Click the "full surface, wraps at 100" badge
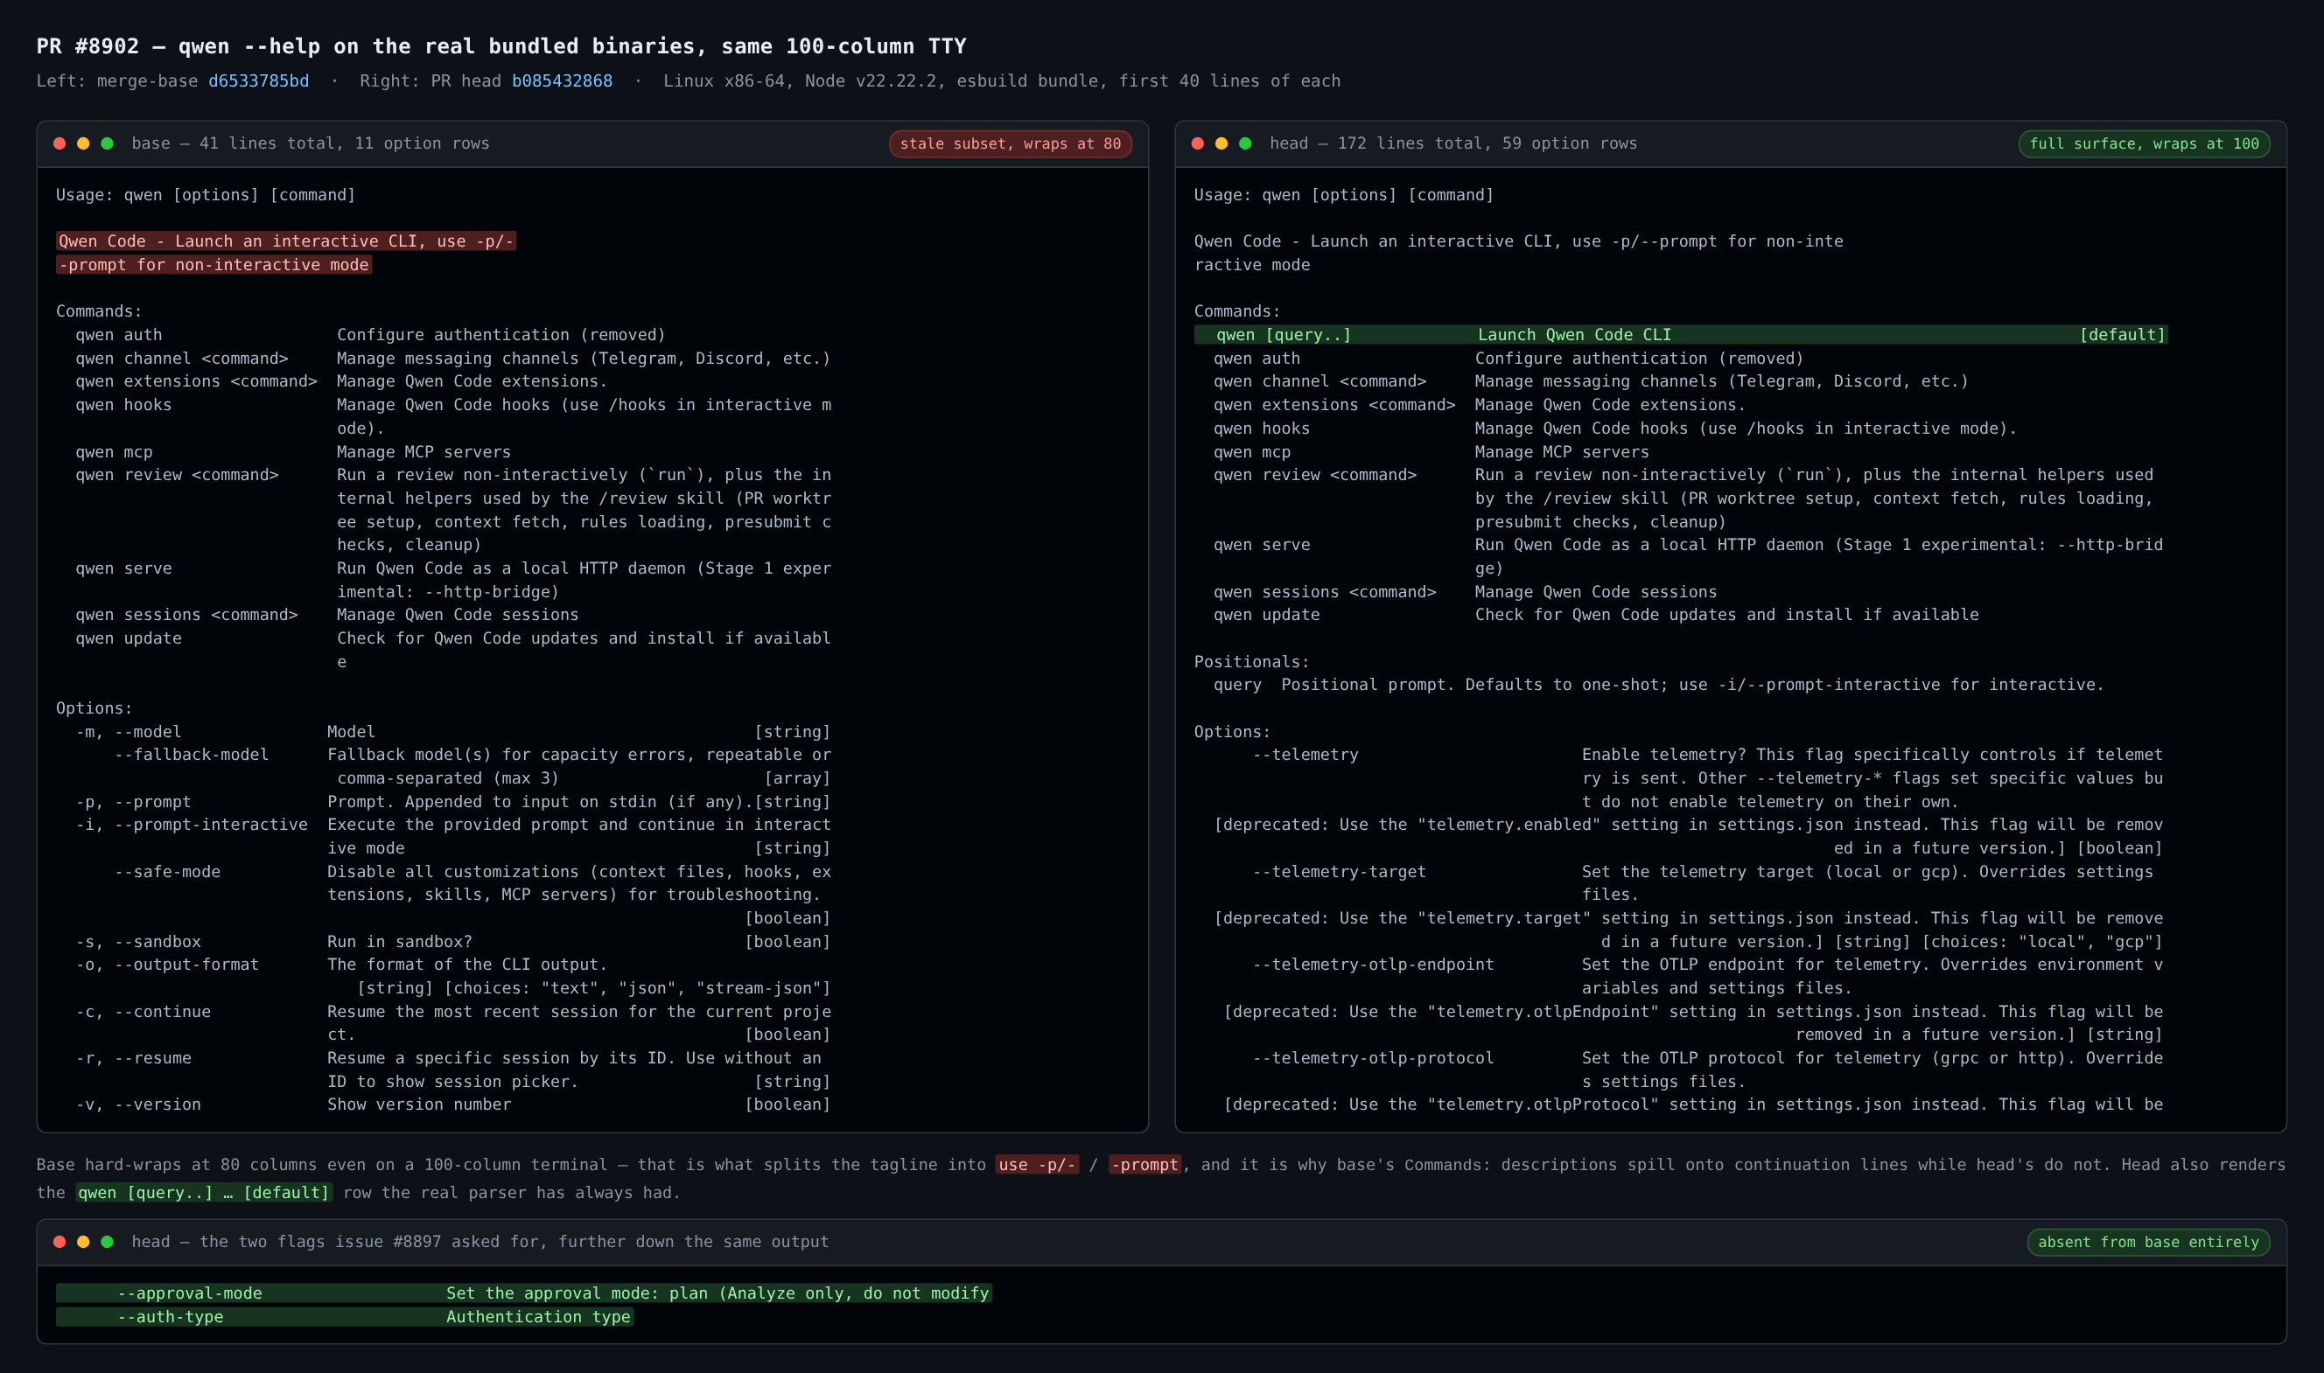Image resolution: width=2324 pixels, height=1373 pixels. point(2144,143)
